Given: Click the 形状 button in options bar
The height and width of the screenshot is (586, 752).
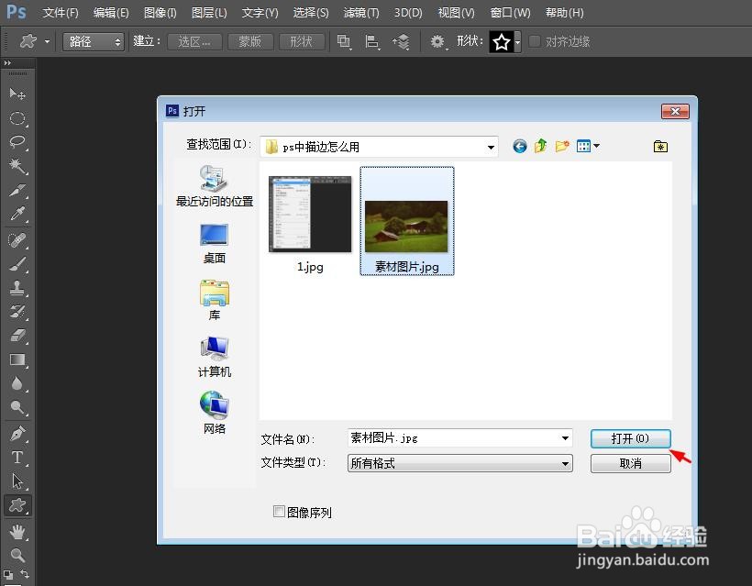Looking at the screenshot, I should (x=301, y=41).
